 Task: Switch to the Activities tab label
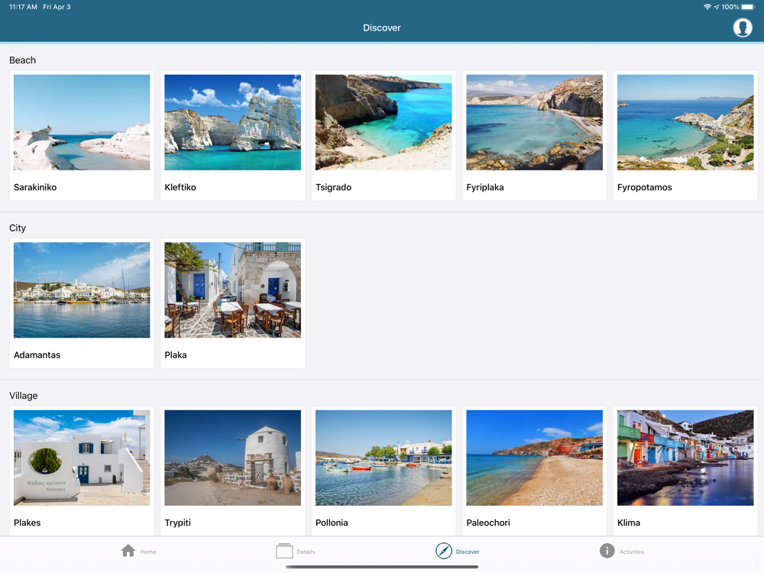pyautogui.click(x=632, y=552)
